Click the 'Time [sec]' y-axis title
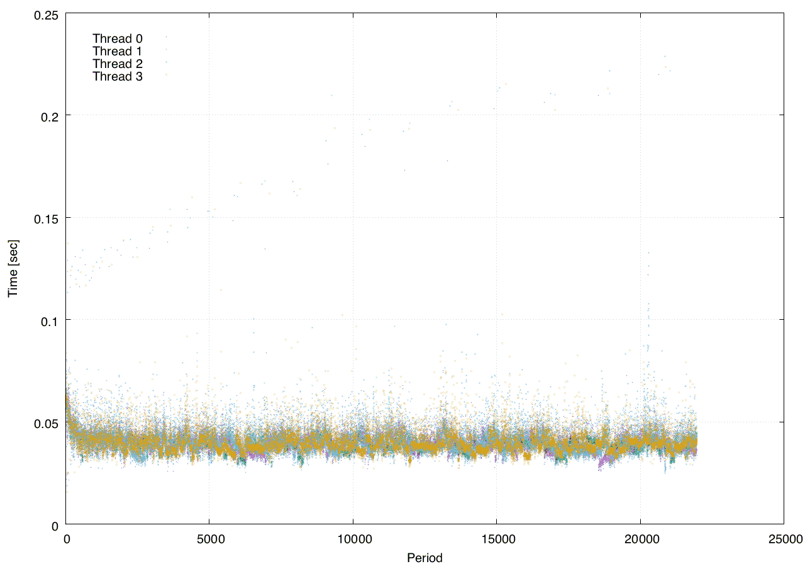 (13, 269)
